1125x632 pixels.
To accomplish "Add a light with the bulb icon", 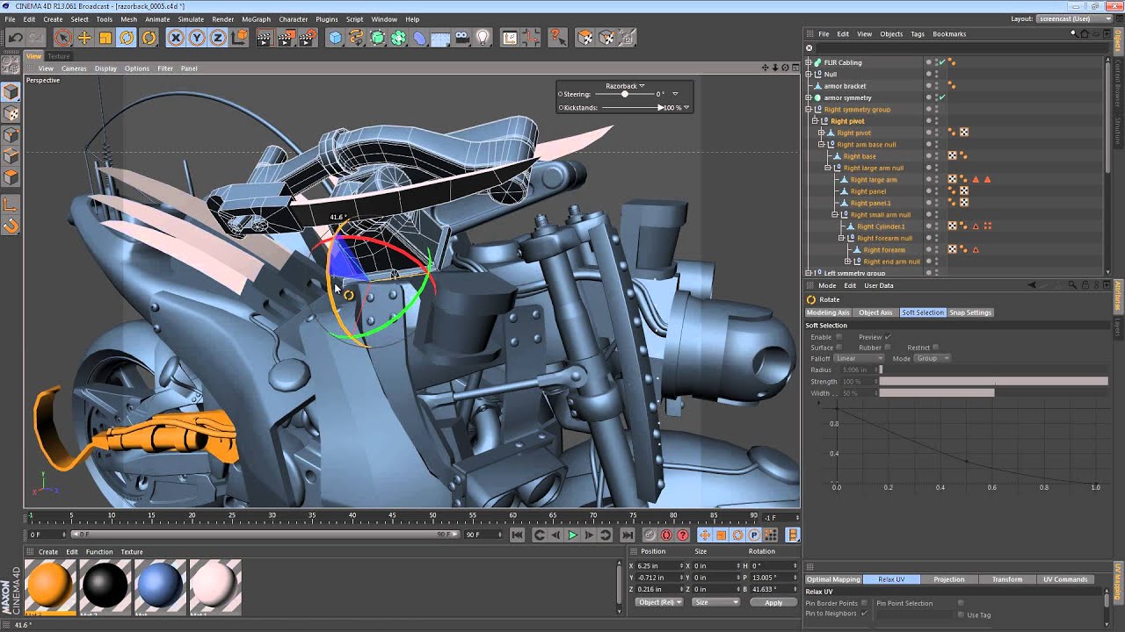I will [483, 38].
